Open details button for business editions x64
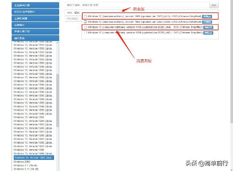This screenshot has width=233, height=171. (207, 16)
